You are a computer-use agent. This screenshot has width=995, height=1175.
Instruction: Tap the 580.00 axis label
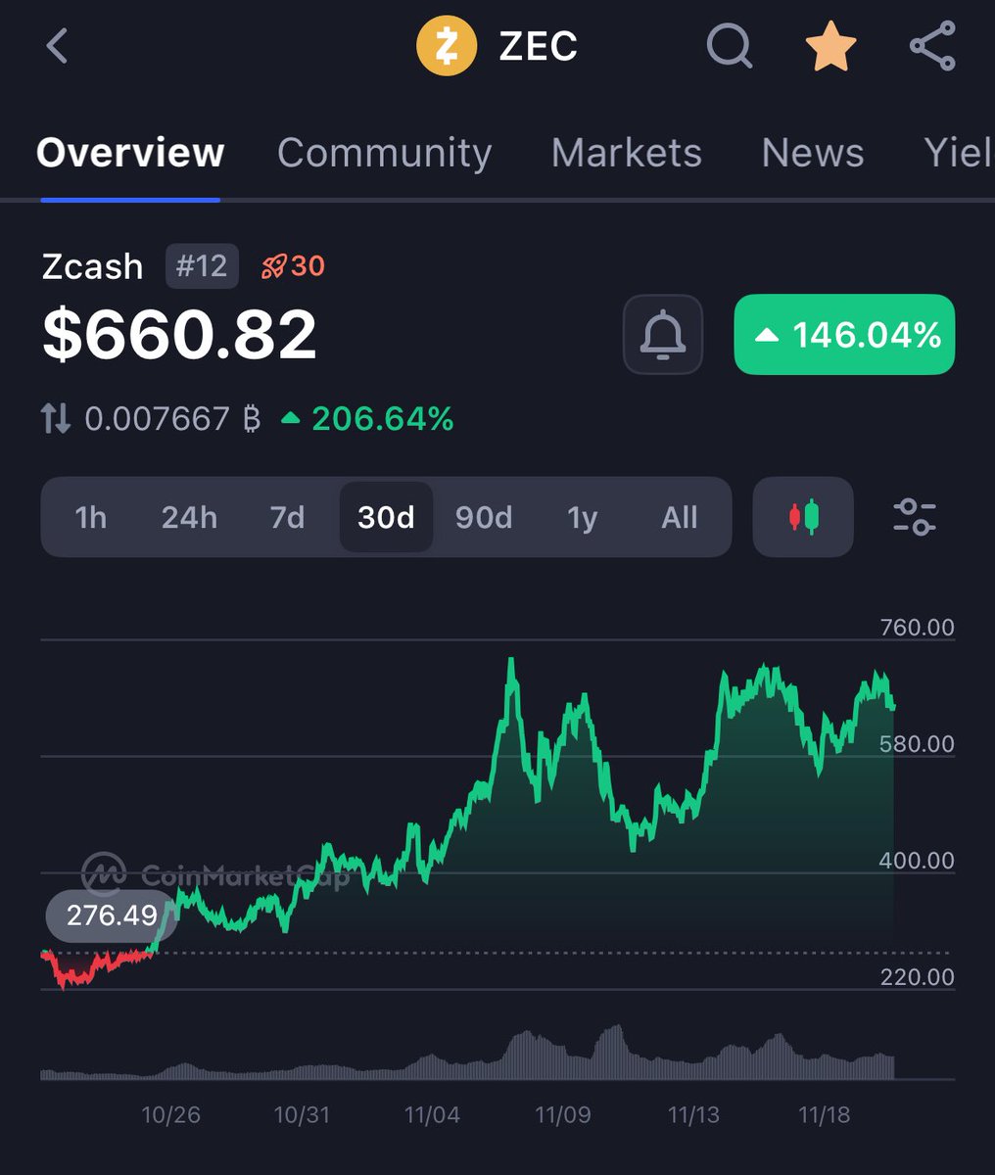(917, 744)
